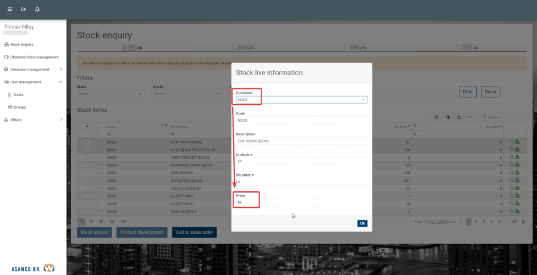Go to next page with pager arrow

coord(523,221)
